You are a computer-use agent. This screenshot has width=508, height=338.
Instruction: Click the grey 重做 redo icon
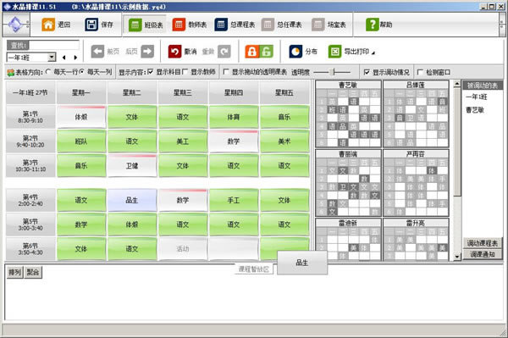(224, 51)
